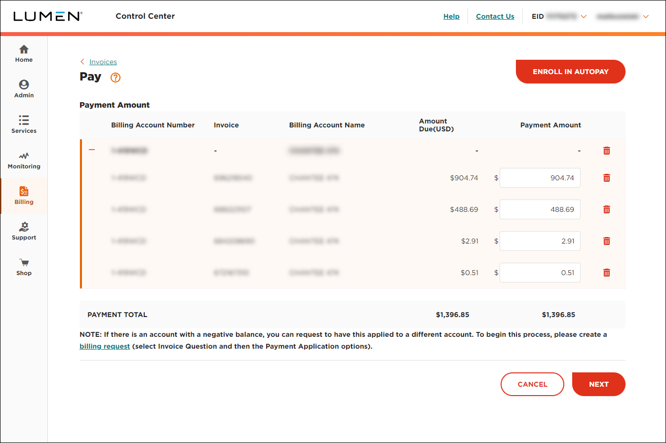Click the PAYMENT TOTAL label

tap(118, 315)
